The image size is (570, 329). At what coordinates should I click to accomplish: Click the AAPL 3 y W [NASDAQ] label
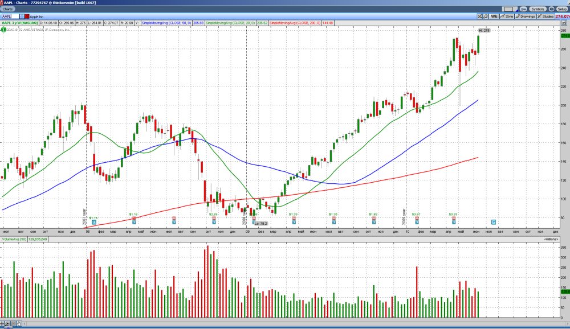(19, 23)
